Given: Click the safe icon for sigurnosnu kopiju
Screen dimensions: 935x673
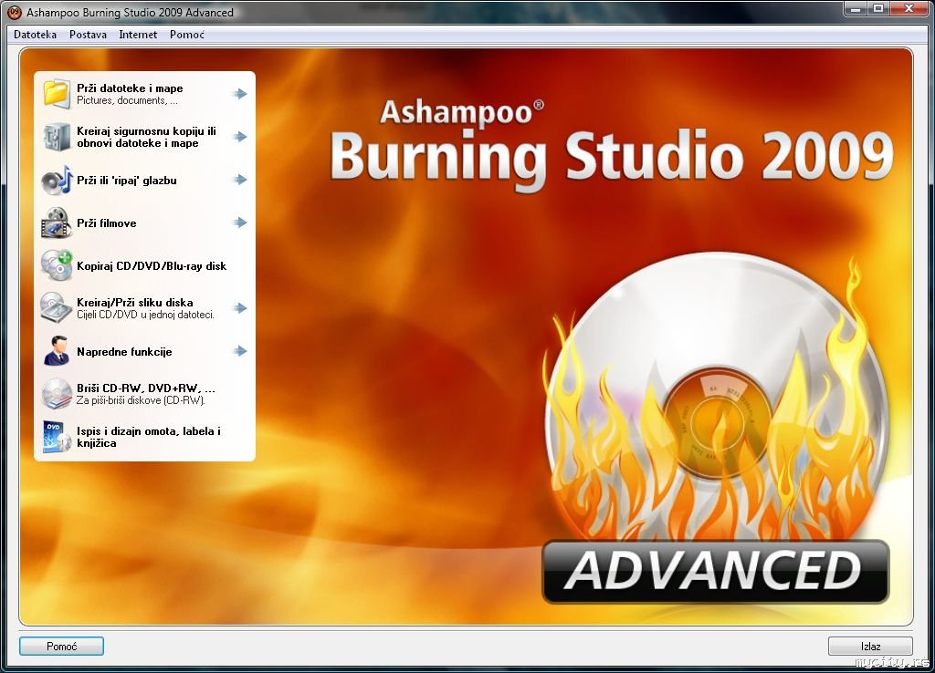Looking at the screenshot, I should (x=57, y=137).
